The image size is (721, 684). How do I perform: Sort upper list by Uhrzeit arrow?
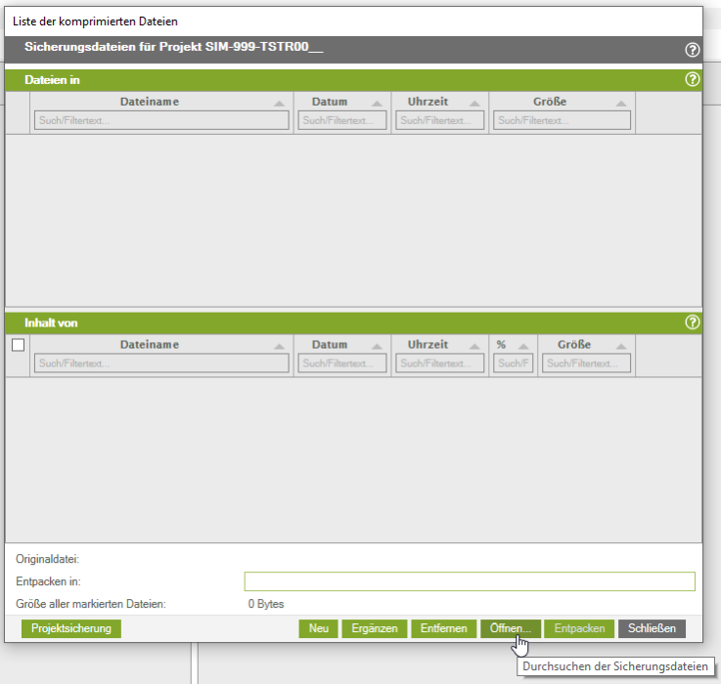click(x=476, y=103)
